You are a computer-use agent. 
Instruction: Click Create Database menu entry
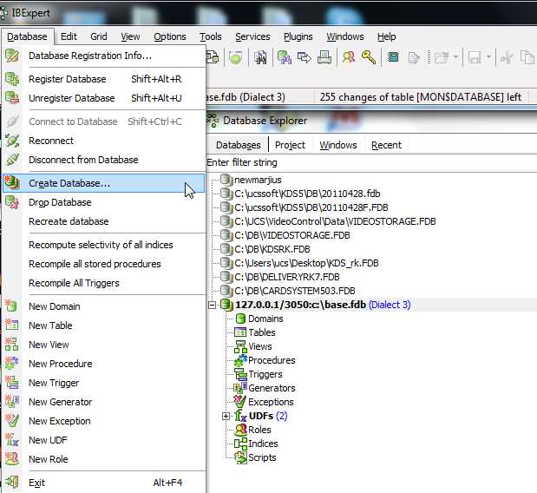point(103,183)
